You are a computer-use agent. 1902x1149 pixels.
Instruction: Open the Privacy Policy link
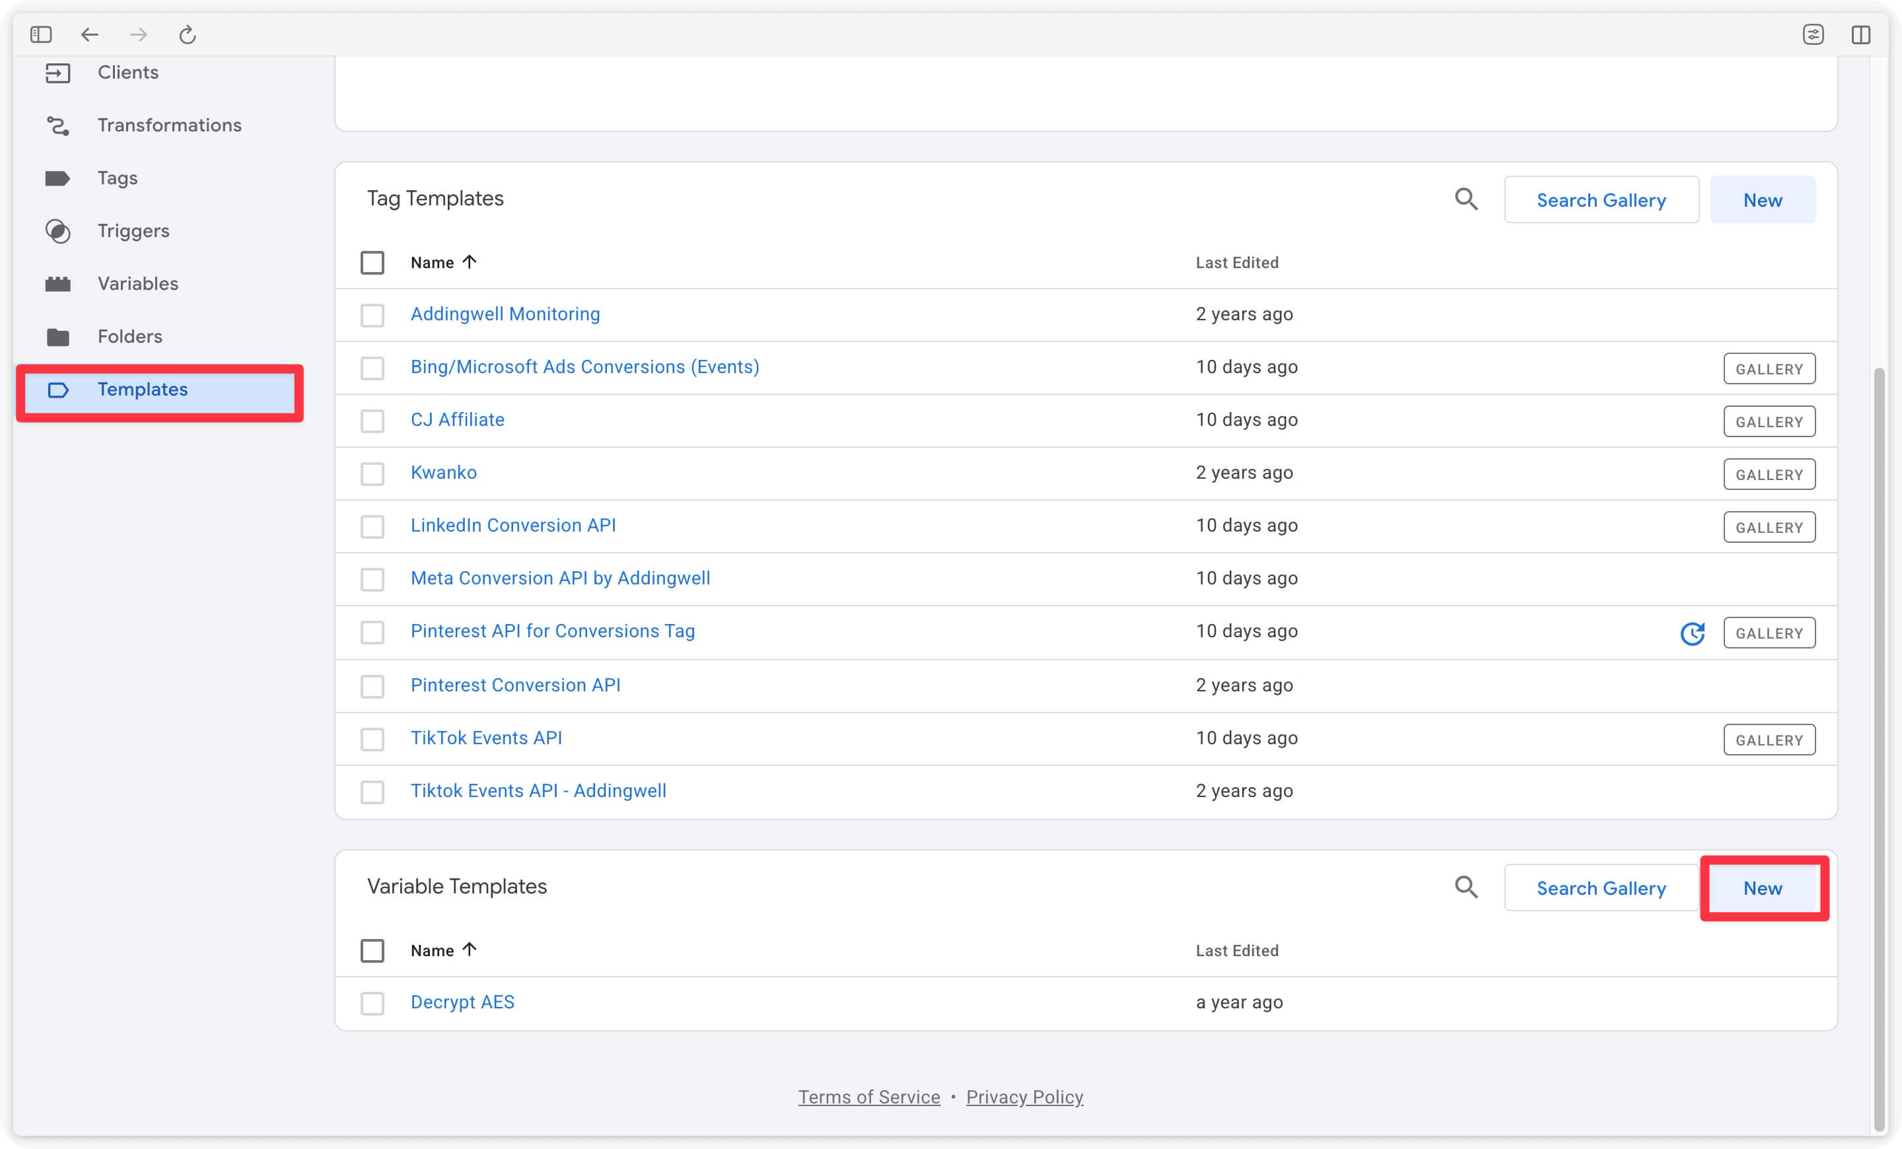tap(1024, 1097)
